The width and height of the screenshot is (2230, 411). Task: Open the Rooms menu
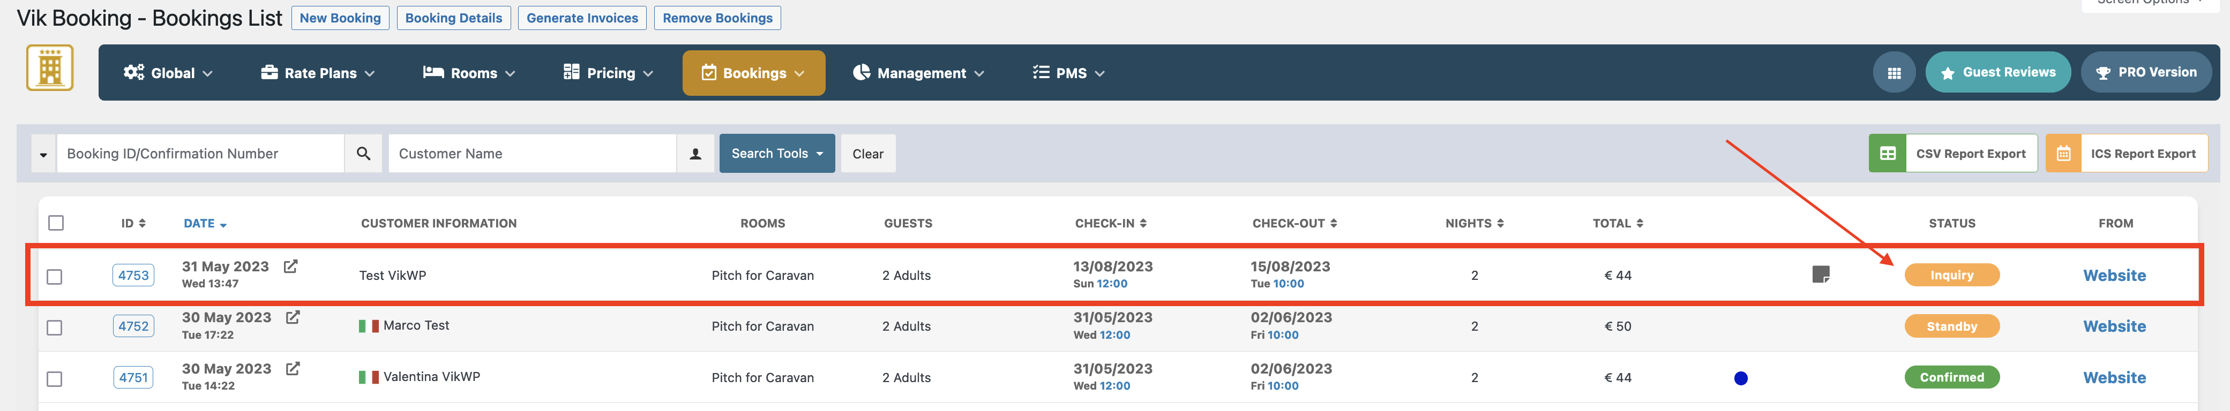click(x=469, y=73)
